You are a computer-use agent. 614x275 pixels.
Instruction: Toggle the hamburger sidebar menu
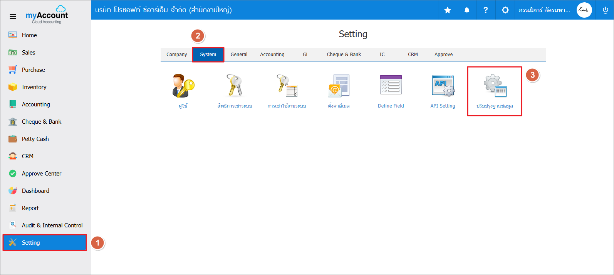point(13,17)
